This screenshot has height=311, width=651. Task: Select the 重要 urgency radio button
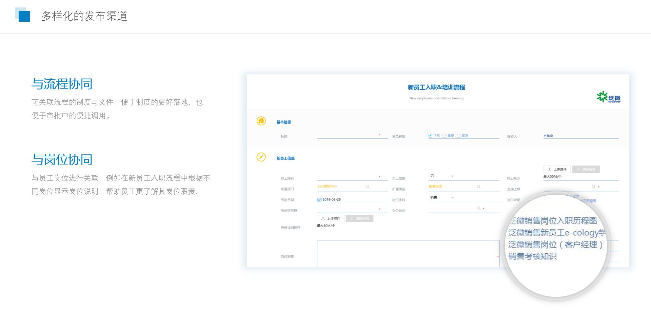coord(444,136)
